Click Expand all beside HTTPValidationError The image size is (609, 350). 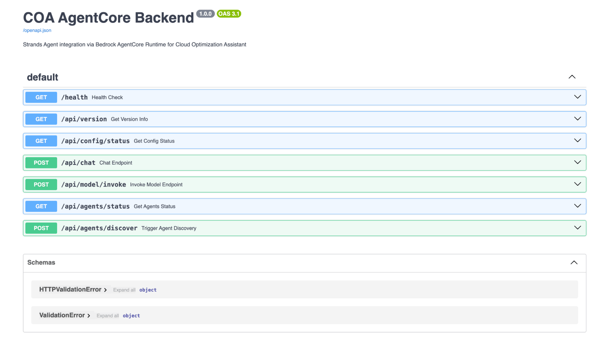(x=124, y=290)
